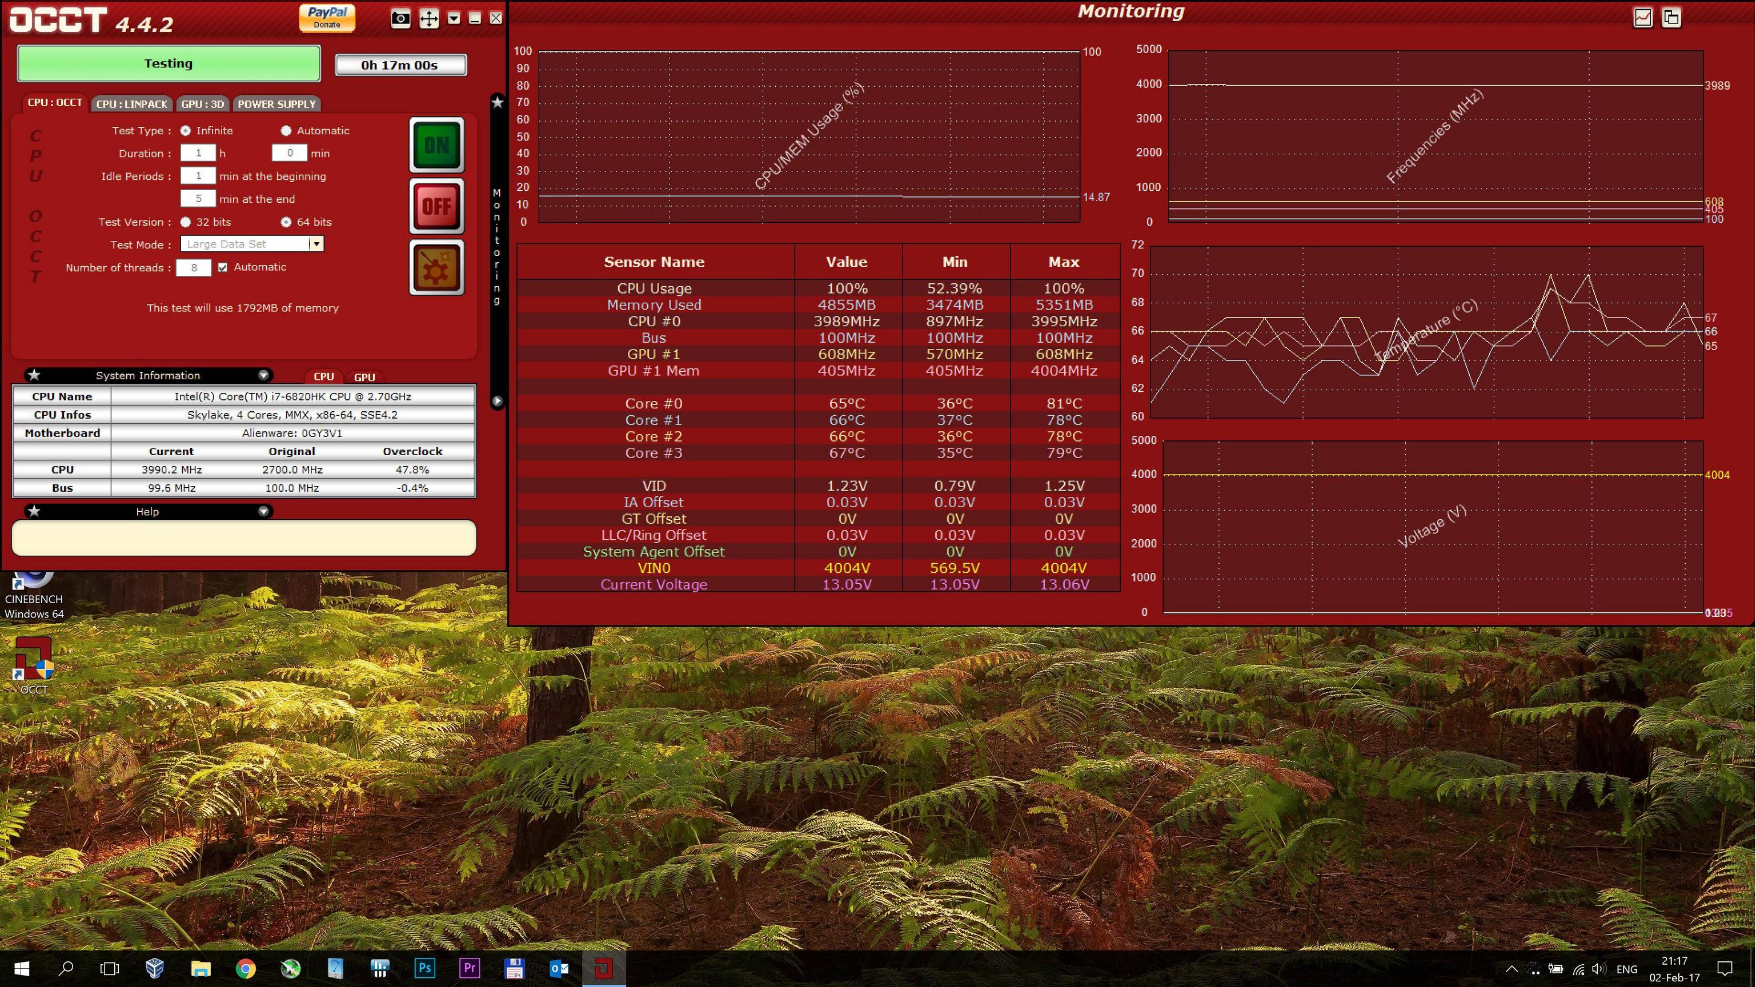This screenshot has height=987, width=1756.
Task: Click the Memory Used sensor row
Action: 818,304
